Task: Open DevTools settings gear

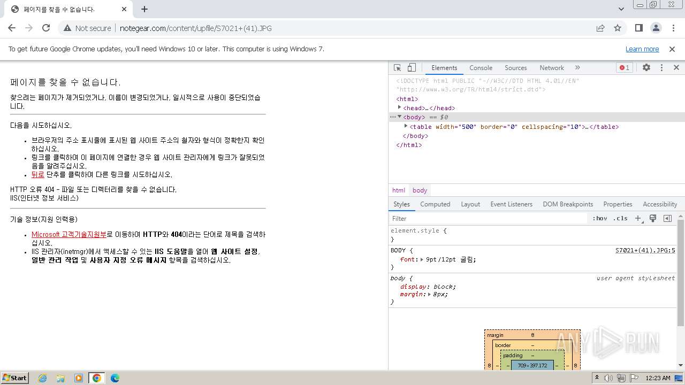Action: coord(646,68)
